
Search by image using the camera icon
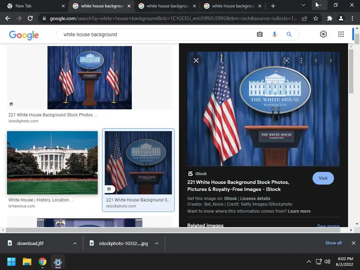pyautogui.click(x=260, y=34)
